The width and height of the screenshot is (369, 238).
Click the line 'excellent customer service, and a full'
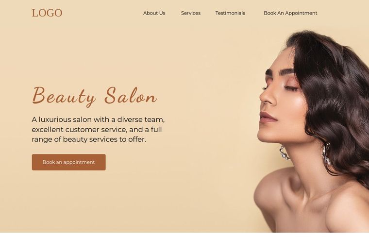[97, 130]
